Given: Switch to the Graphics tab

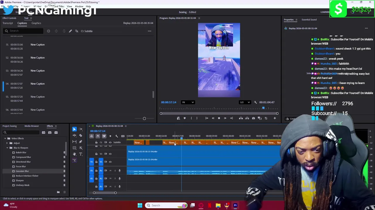Looking at the screenshot, I should (36, 23).
